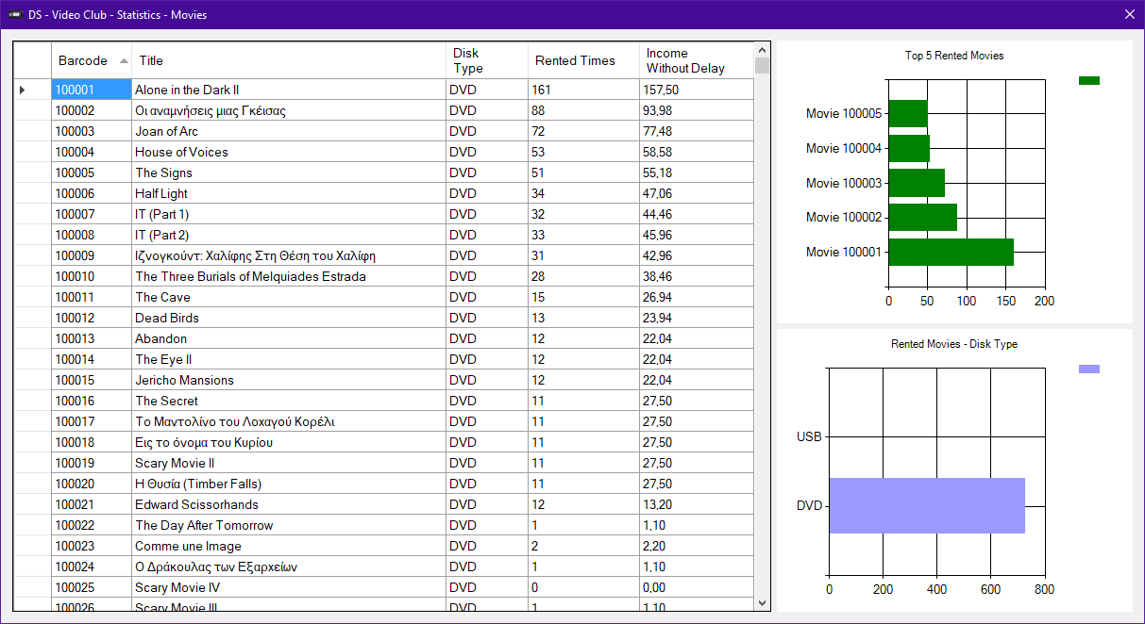Select the 'Edward Scissorhands' title cell
Viewport: 1145px width, 624px height.
click(289, 504)
